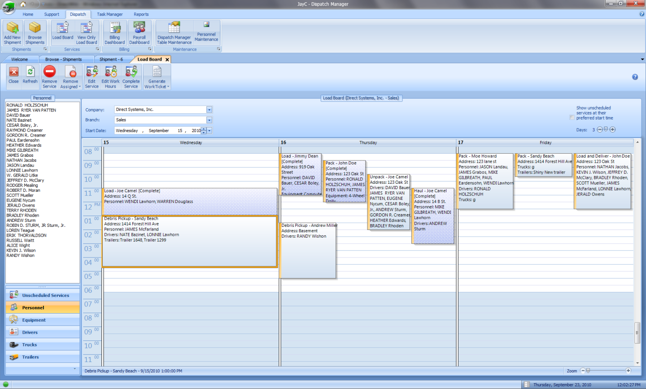The height and width of the screenshot is (389, 646).
Task: Expand the Company dropdown
Action: [x=209, y=110]
